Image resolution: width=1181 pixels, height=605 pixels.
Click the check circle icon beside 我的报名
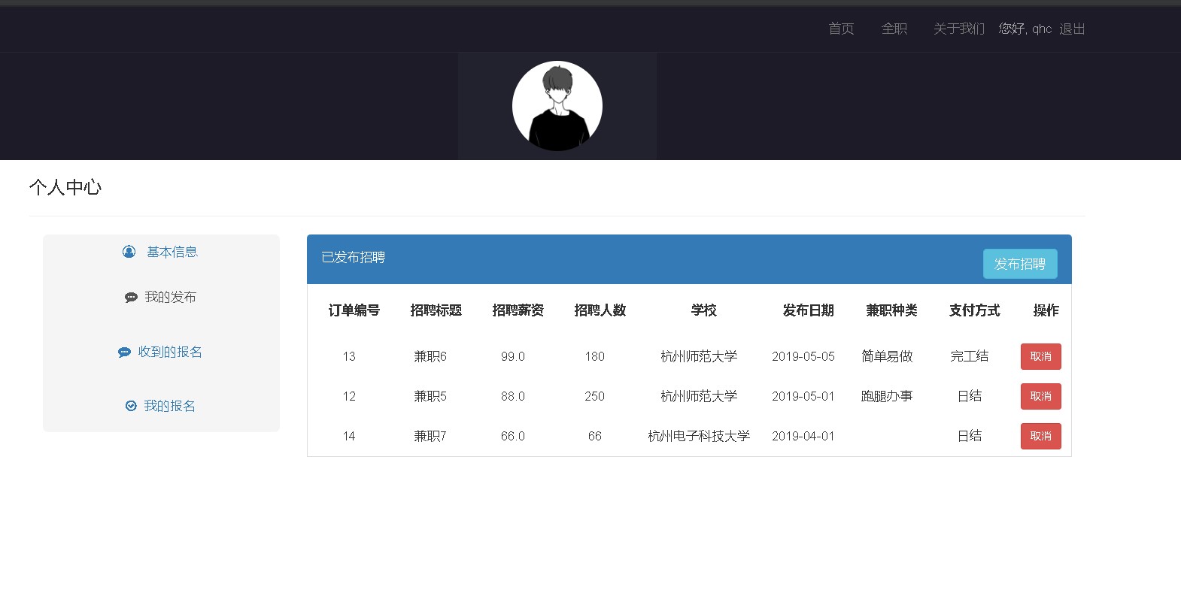click(131, 406)
